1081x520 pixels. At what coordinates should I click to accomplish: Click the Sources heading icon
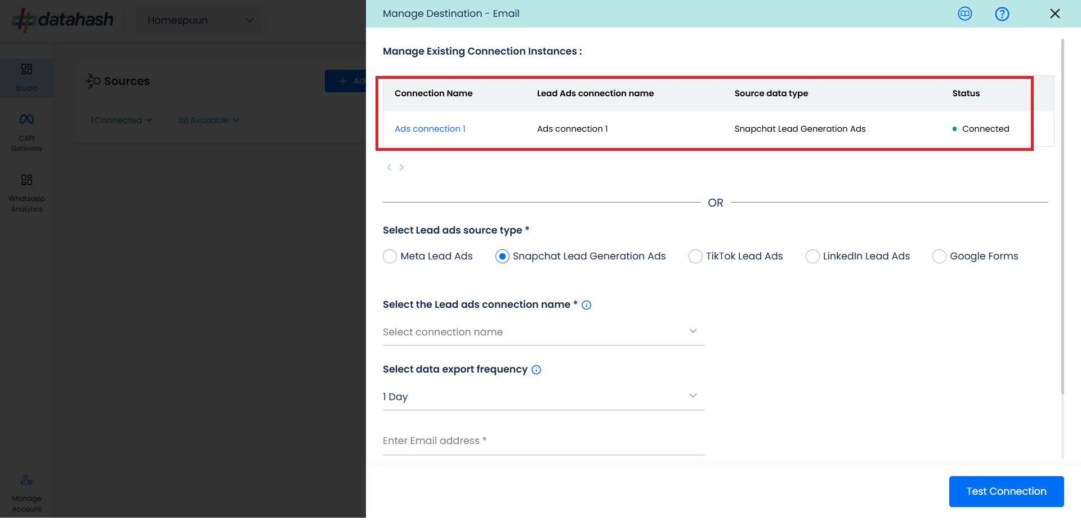pyautogui.click(x=93, y=81)
